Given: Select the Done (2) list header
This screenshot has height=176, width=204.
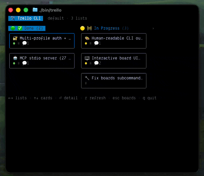Looking at the screenshot, I should coord(27,28).
